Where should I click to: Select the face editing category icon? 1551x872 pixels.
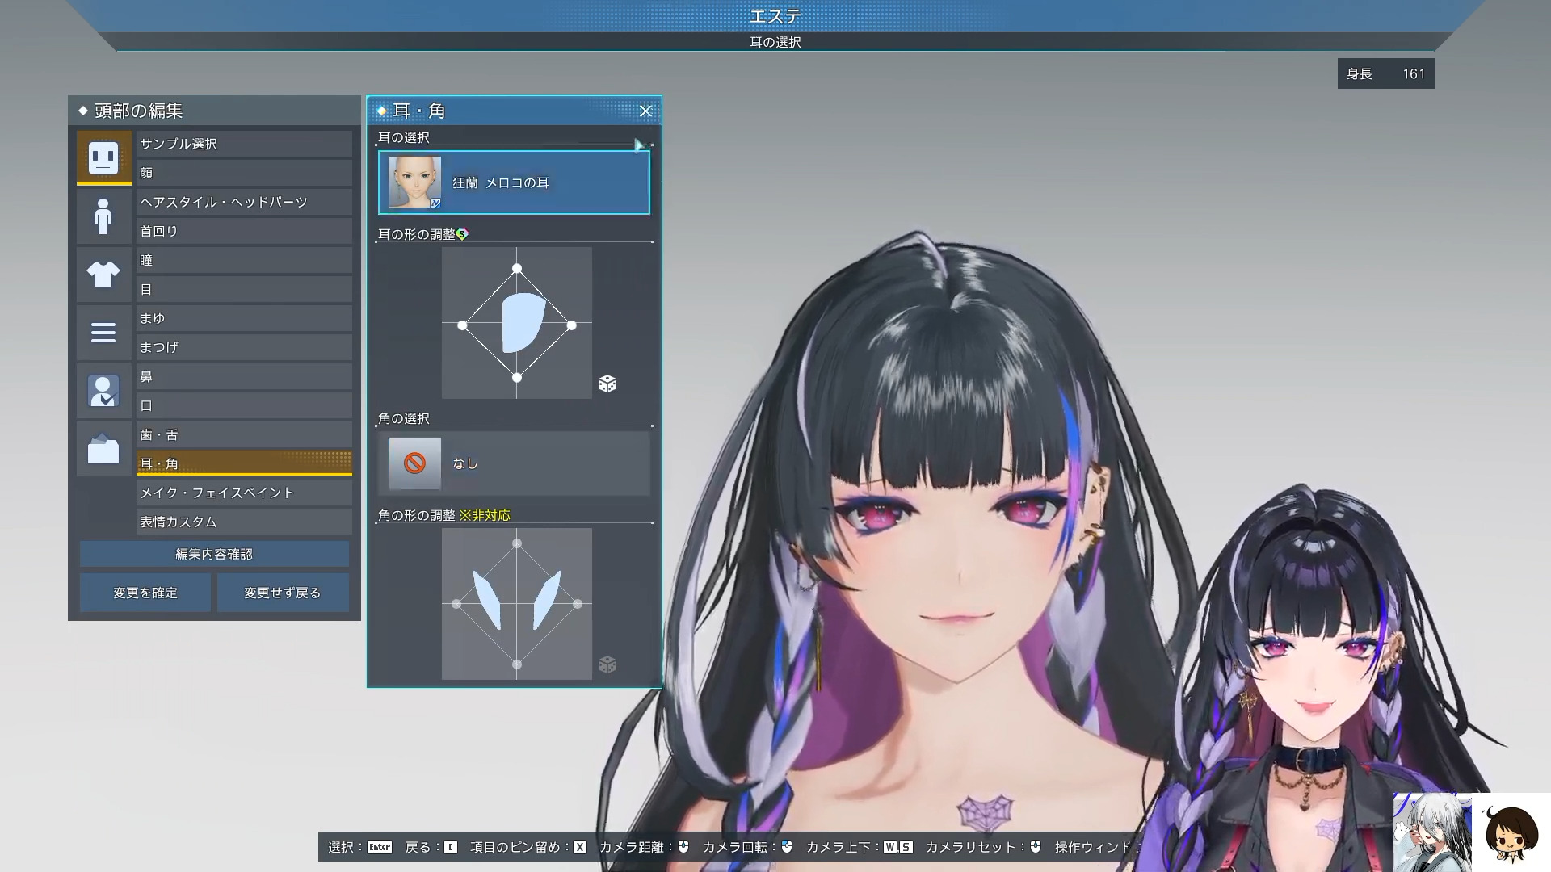(103, 157)
